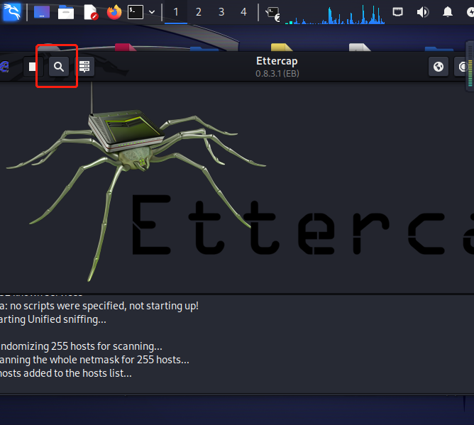474x425 pixels.
Task: Click log line 'hosts added to the hosts list'
Action: [65, 373]
